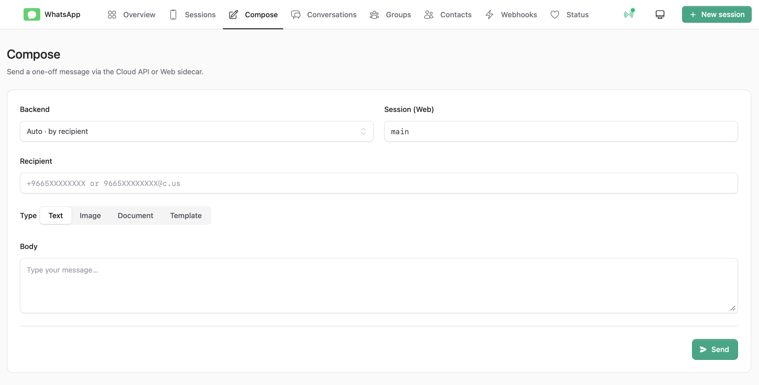
Task: Open the Contacts tab
Action: coord(448,15)
